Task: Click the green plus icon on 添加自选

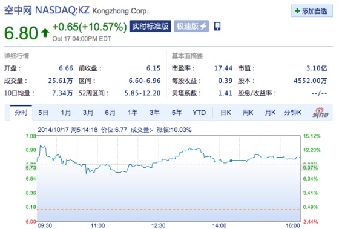Action: pos(297,11)
